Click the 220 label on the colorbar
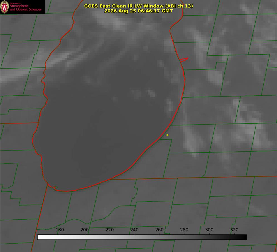Viewport: 277px width, 252px height. tap(109, 230)
